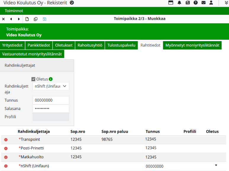
Task: Remove the Transpoint carrier row
Action: pos(6,140)
